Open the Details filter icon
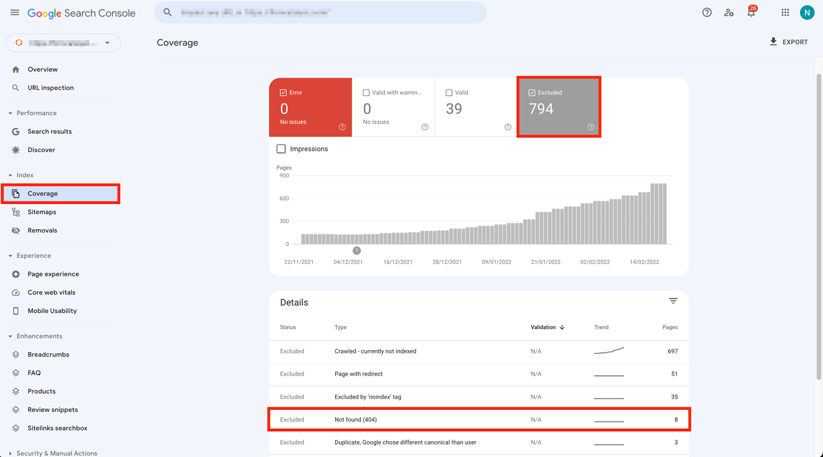Image resolution: width=823 pixels, height=457 pixels. click(x=673, y=301)
